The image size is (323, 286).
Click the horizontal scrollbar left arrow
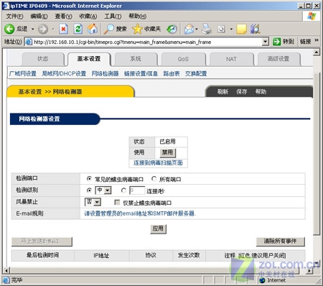6,271
